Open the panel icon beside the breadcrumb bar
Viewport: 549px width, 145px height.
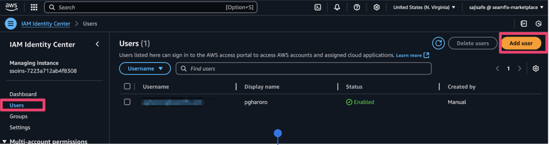tap(524, 24)
